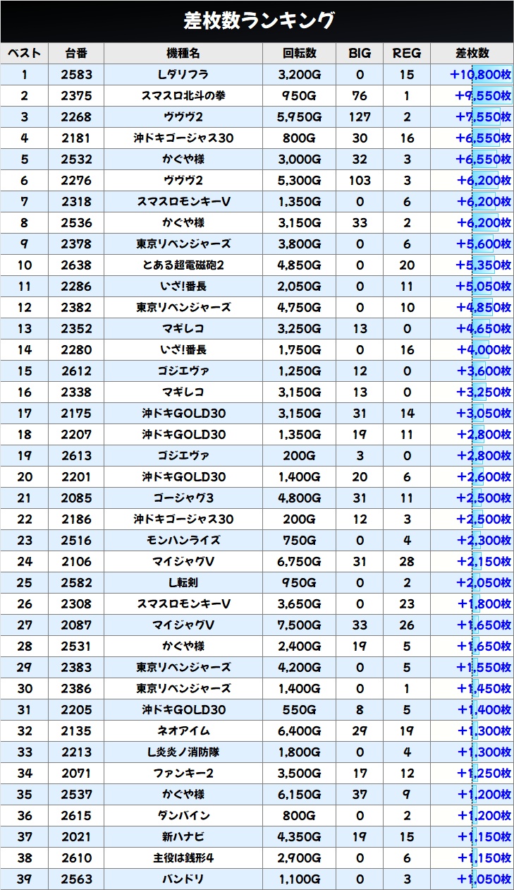Select the 回転数 column header
This screenshot has width=514, height=890.
coord(299,54)
